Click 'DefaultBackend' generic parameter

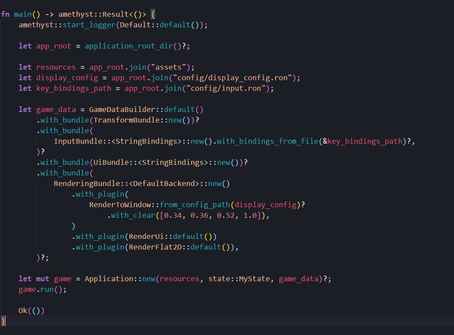pyautogui.click(x=164, y=183)
